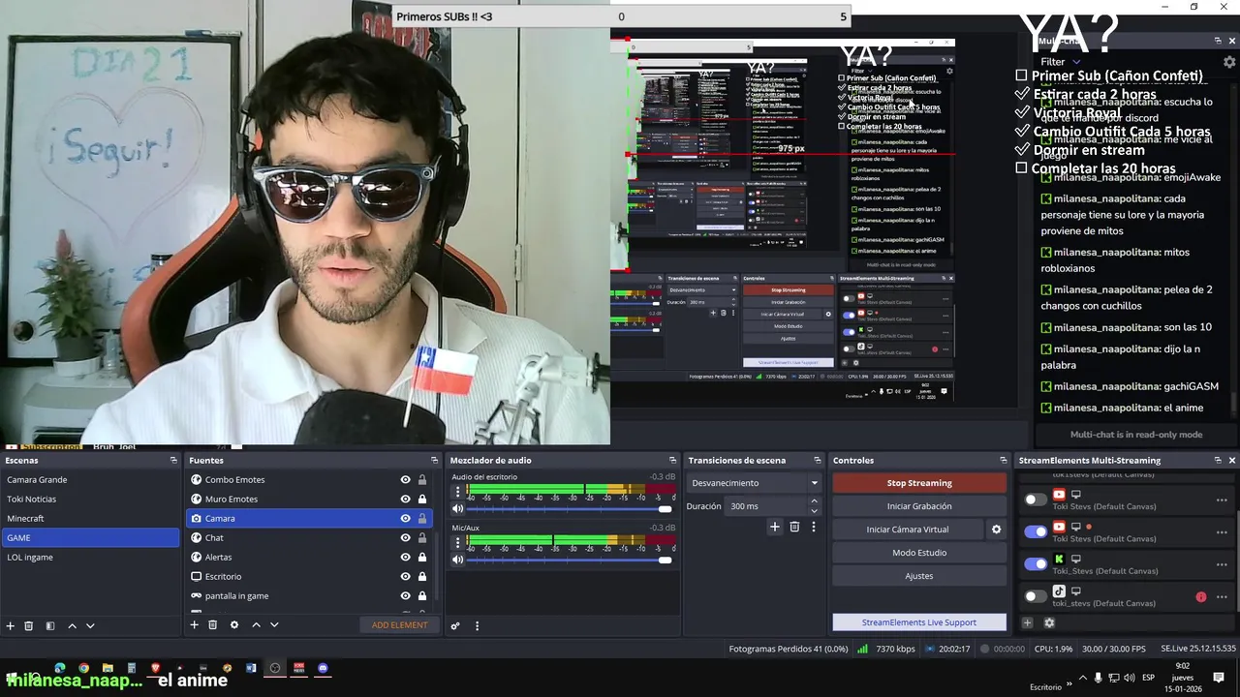Click Iniciar Grabación button

919,506
